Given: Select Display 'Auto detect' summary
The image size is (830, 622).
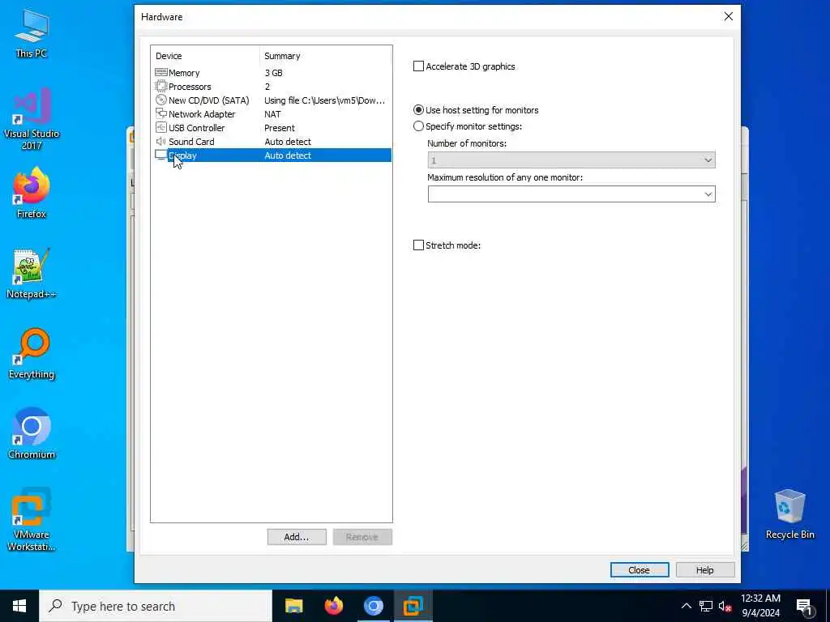Looking at the screenshot, I should click(288, 155).
